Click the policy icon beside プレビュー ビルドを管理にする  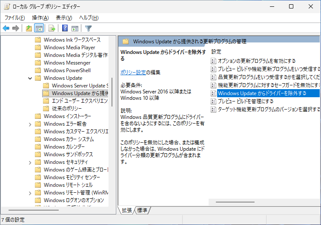[213, 101]
